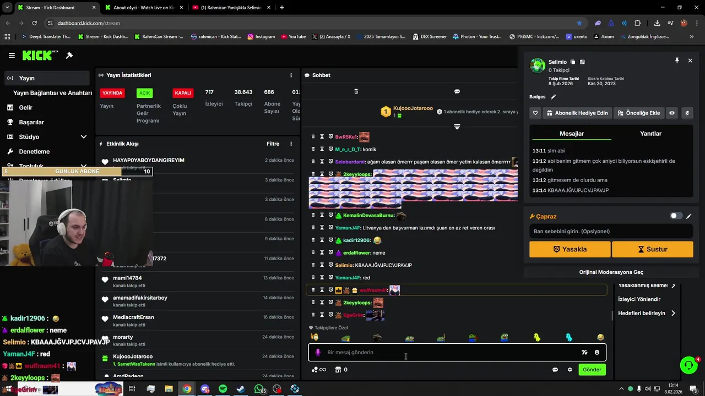
Task: Click the purple microphone icon in chat input
Action: 318,353
